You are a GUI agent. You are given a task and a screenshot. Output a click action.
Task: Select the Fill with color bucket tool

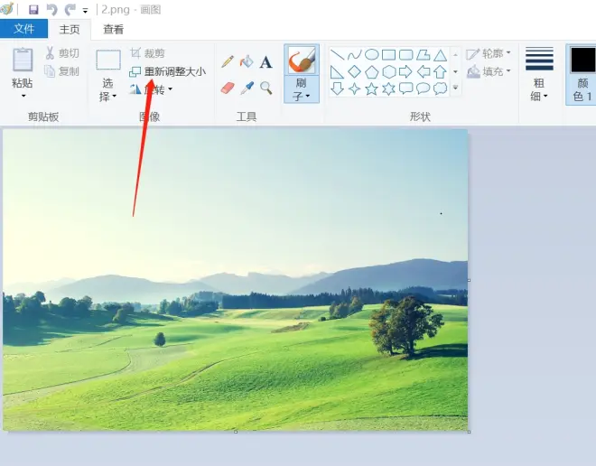247,61
